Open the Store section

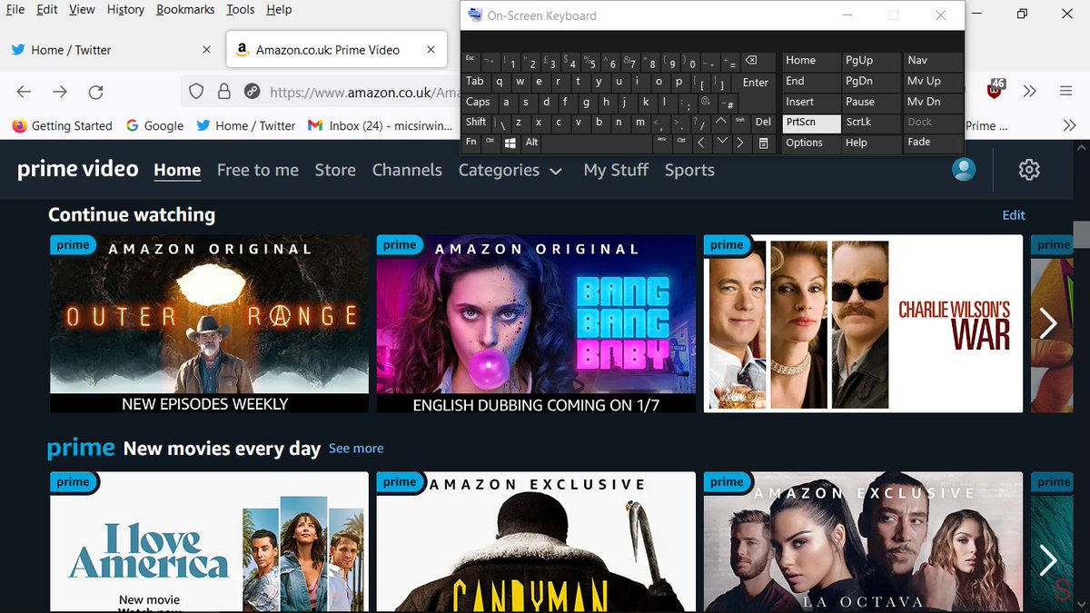coord(335,170)
